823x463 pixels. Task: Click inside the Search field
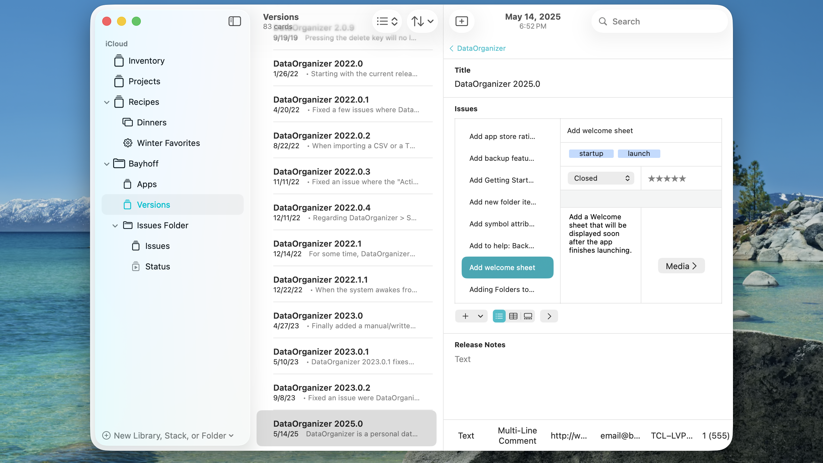(659, 21)
